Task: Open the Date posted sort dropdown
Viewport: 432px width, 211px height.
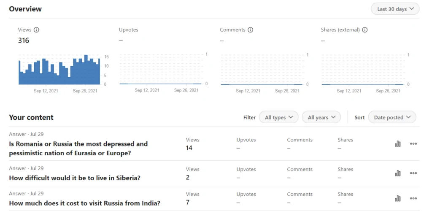Action: click(392, 117)
